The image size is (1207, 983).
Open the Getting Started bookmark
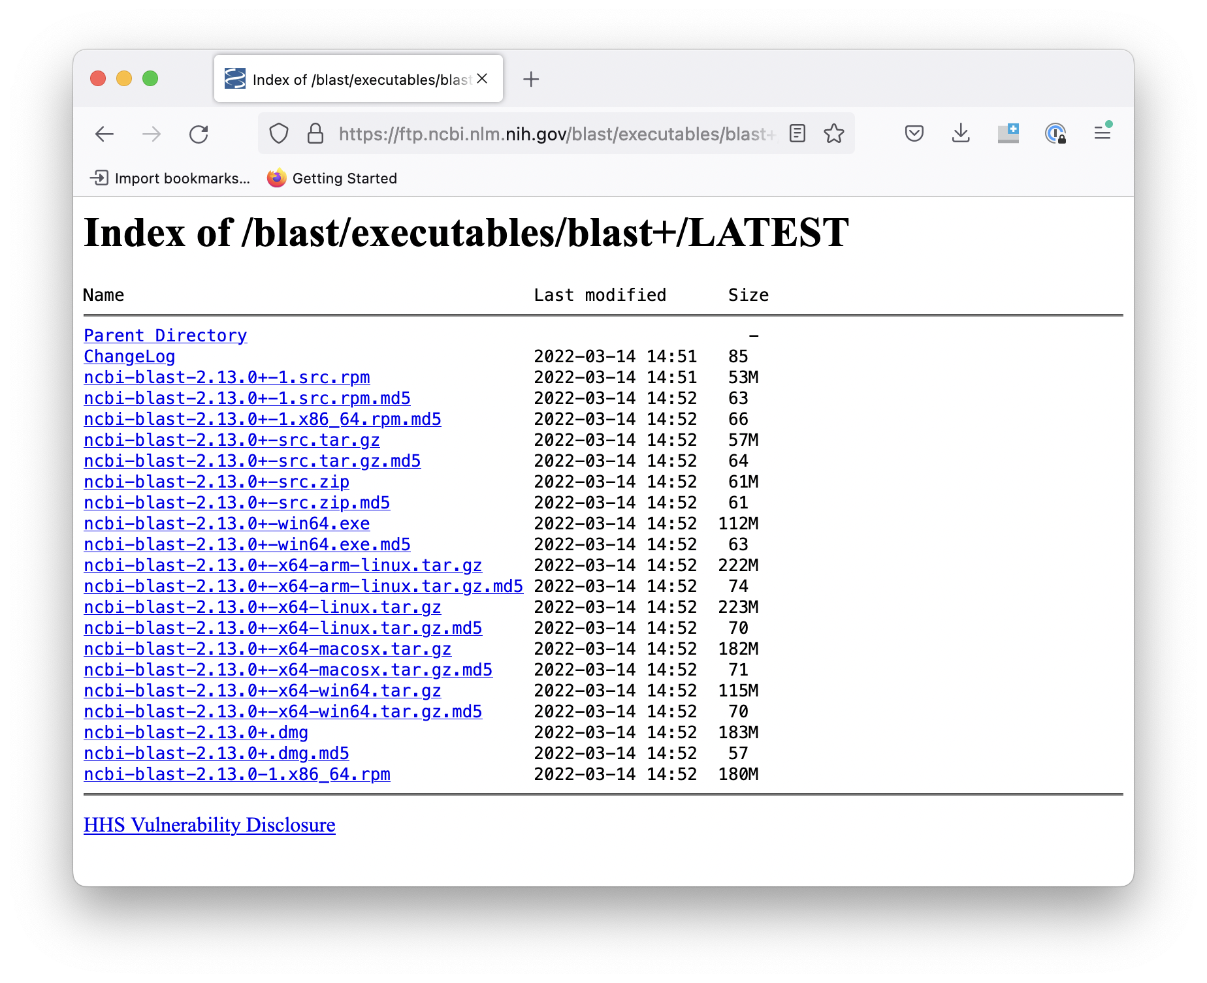pyautogui.click(x=332, y=178)
